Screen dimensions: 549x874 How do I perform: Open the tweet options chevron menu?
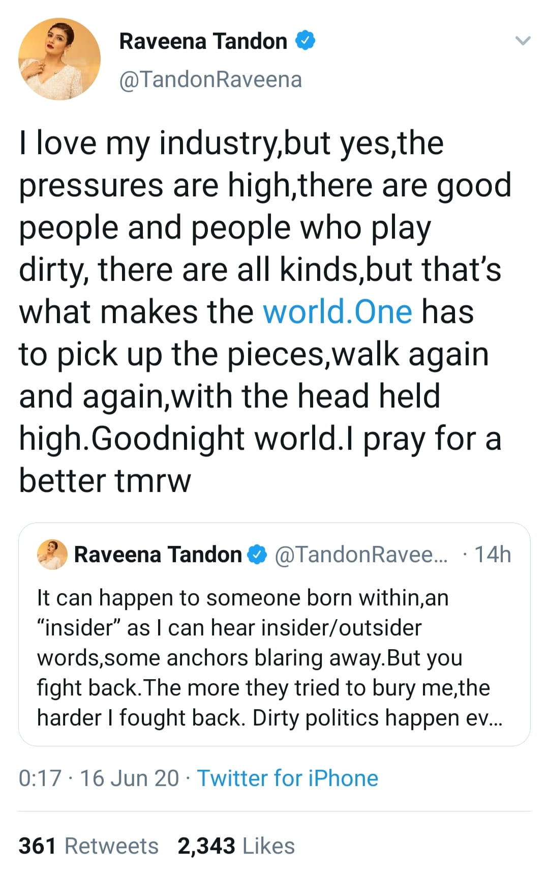523,41
